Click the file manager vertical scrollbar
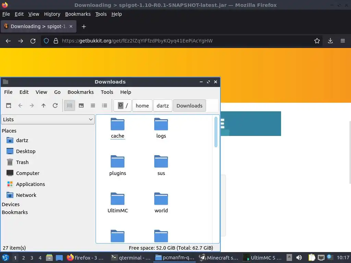Image resolution: width=351 pixels, height=263 pixels. click(216, 132)
